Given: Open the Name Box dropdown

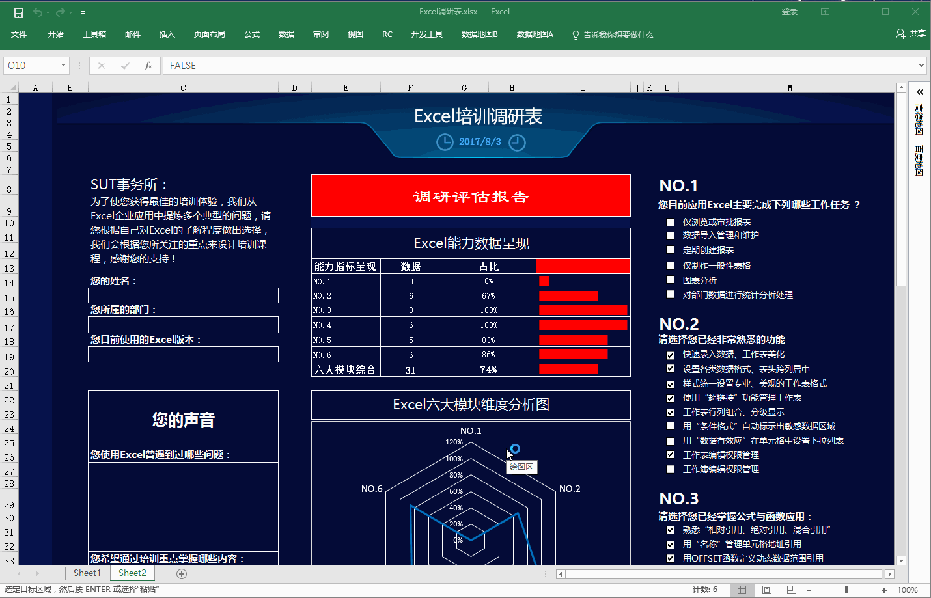Looking at the screenshot, I should tap(63, 66).
